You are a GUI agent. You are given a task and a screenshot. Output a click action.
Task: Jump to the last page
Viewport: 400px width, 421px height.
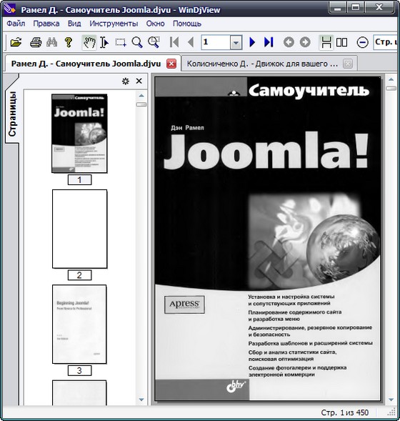coord(269,42)
